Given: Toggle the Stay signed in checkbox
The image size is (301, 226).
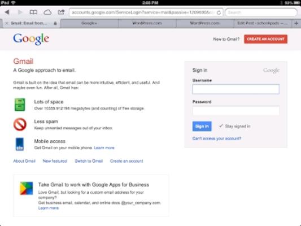Looking at the screenshot, I should [x=221, y=126].
